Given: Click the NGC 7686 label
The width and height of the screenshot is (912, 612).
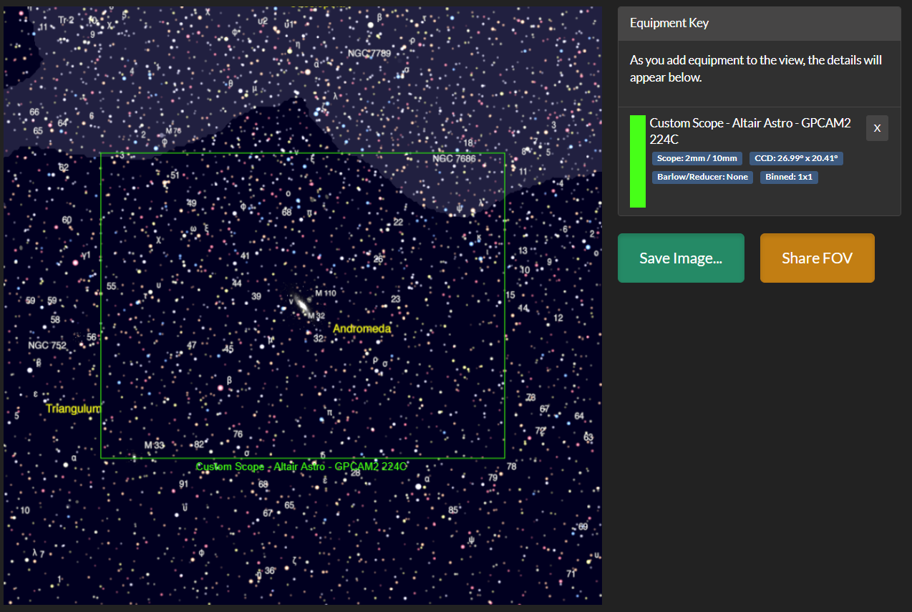Looking at the screenshot, I should click(x=454, y=158).
